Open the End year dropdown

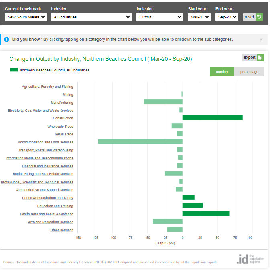(x=227, y=17)
